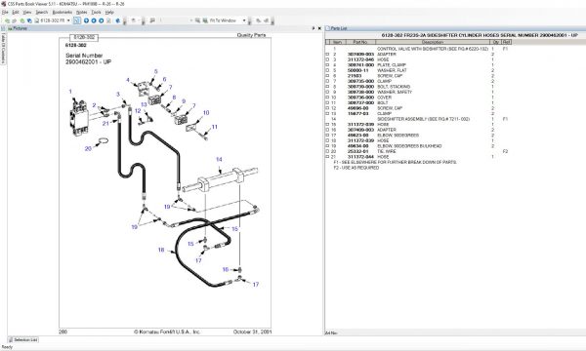Click the middle blue circular navigation icon
Image resolution: width=586 pixels, height=351 pixels.
coord(94,20)
